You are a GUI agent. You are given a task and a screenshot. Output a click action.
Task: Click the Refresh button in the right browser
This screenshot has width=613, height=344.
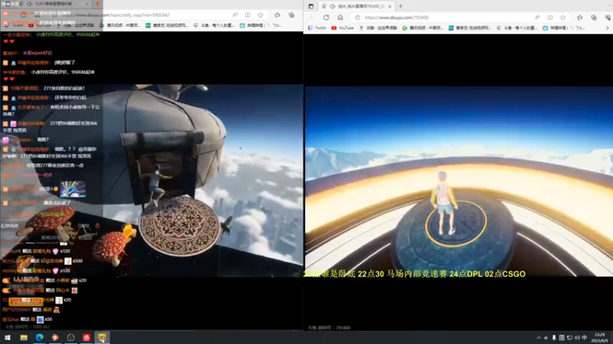(x=326, y=18)
